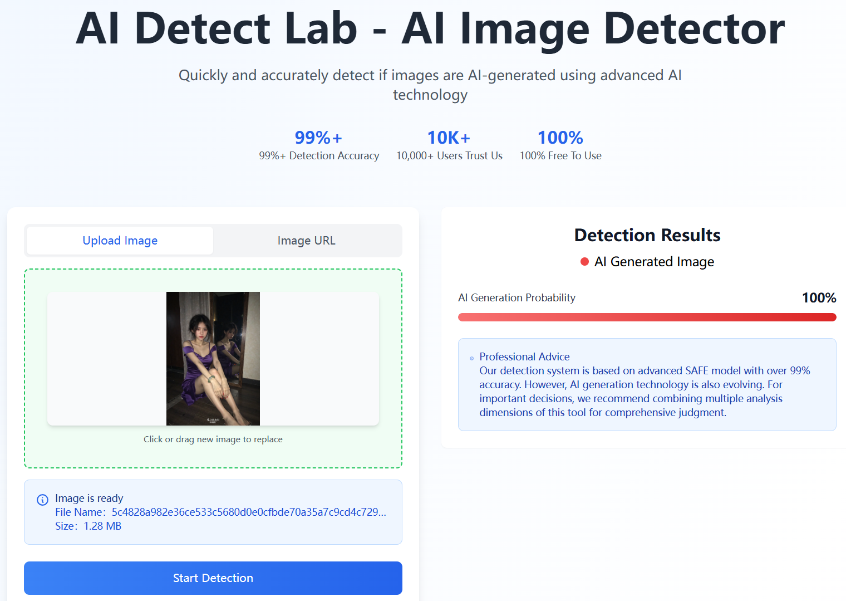Click the info icon beside Image is ready
Screen dimensions: 846x601
[42, 500]
